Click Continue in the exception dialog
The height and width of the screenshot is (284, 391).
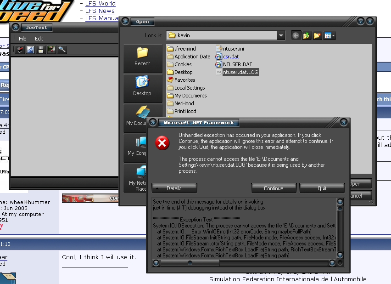pyautogui.click(x=274, y=188)
